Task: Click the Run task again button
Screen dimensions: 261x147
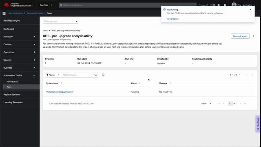Action: click(x=240, y=36)
